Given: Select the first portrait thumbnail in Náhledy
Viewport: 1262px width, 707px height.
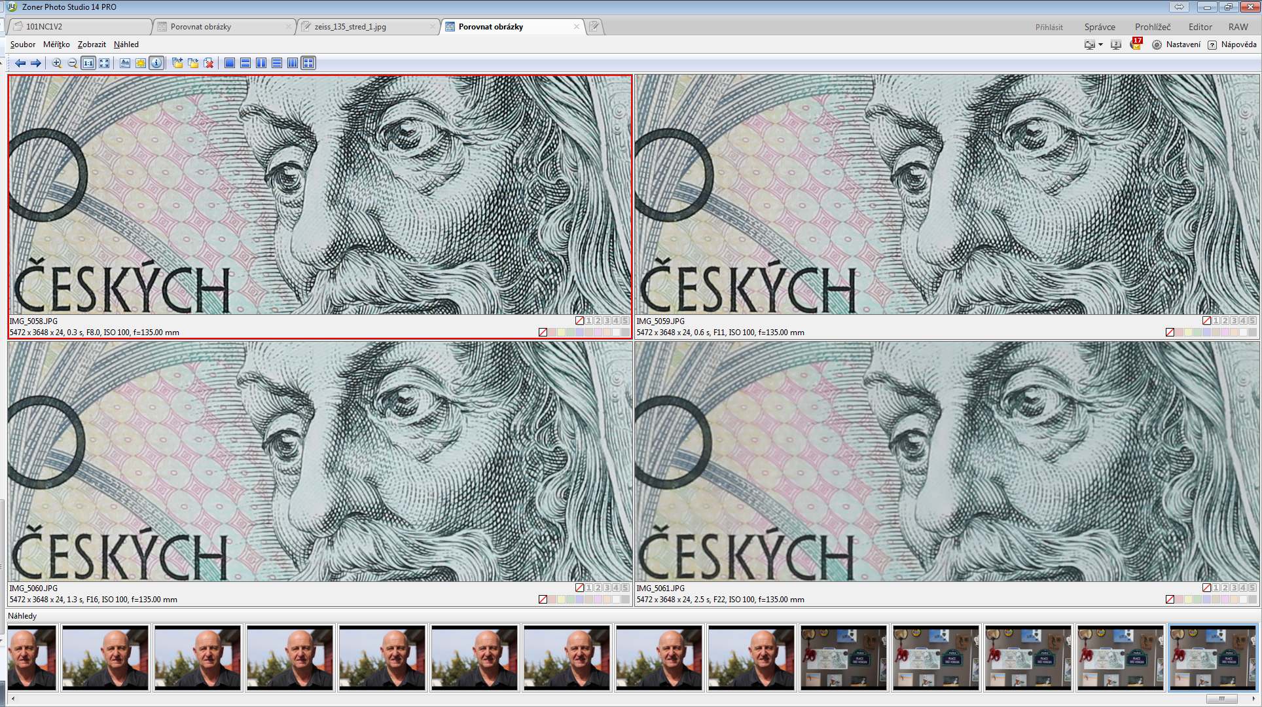Looking at the screenshot, I should pyautogui.click(x=31, y=658).
